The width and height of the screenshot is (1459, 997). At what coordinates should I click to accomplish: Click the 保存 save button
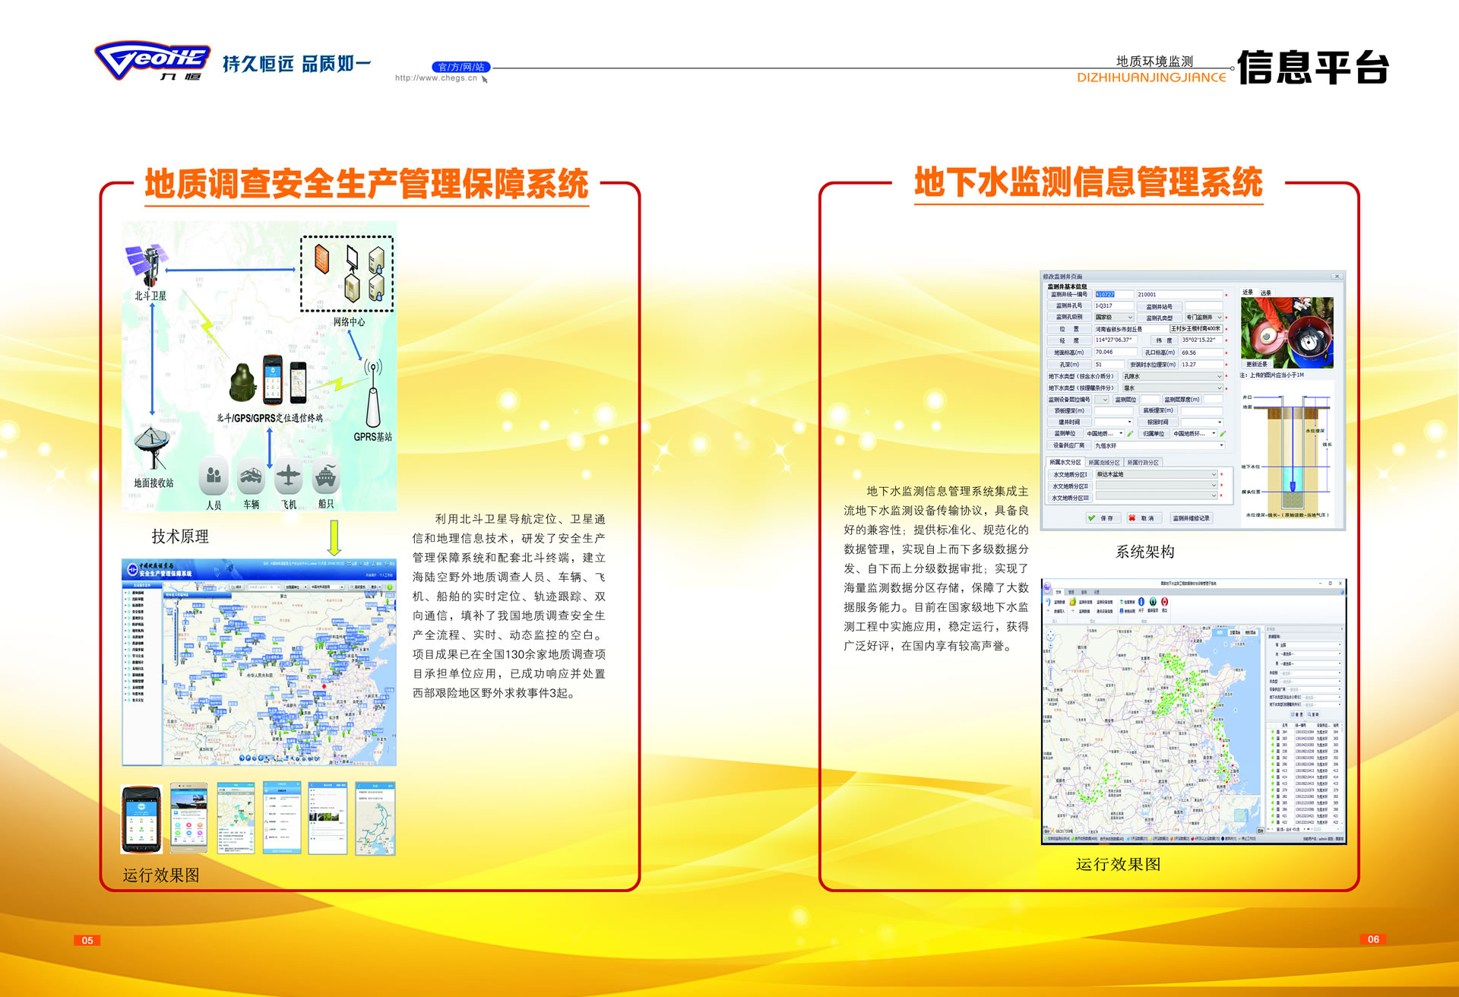click(1103, 518)
